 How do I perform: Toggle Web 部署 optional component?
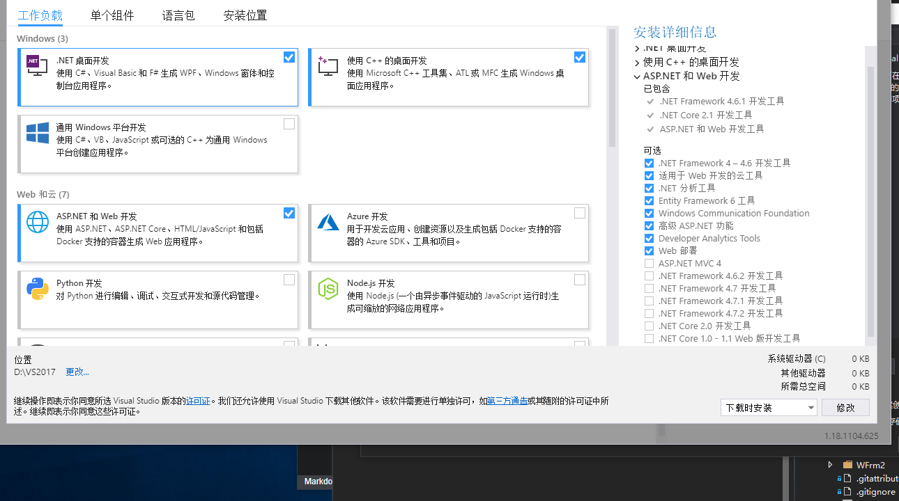(649, 251)
